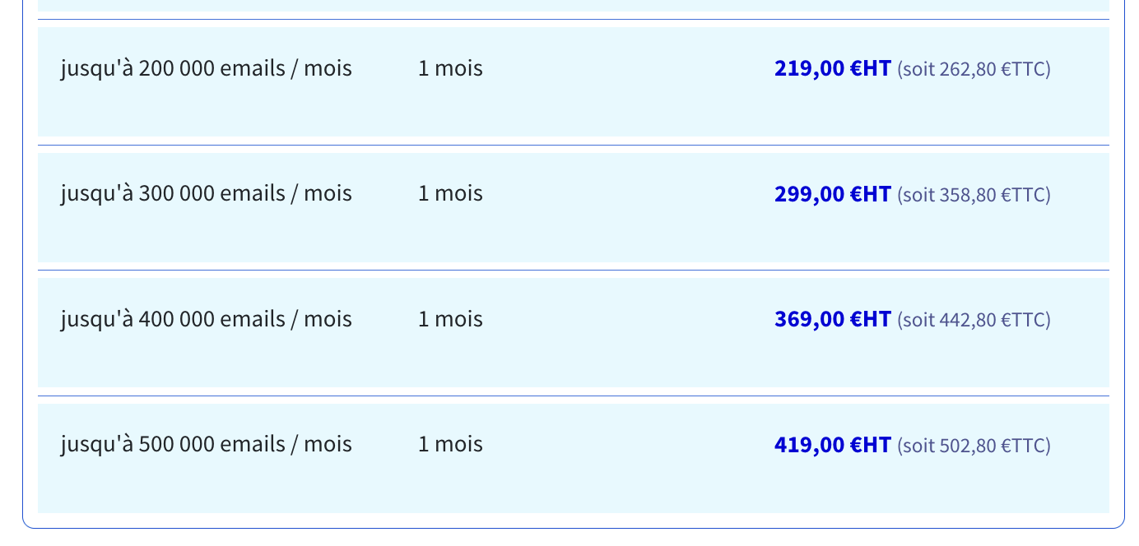Click "1 mois" in the 500 000 emails row
Image resolution: width=1139 pixels, height=546 pixels.
point(450,445)
